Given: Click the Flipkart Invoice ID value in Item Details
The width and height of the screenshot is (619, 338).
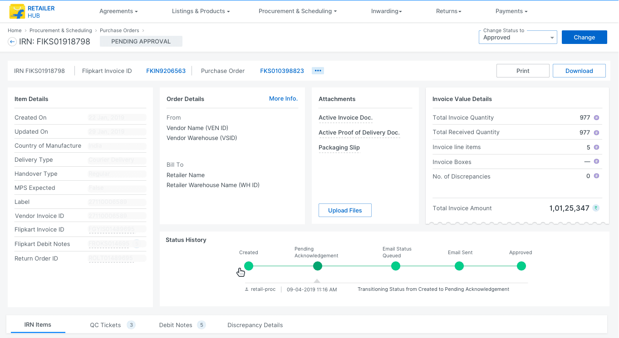Looking at the screenshot, I should click(111, 230).
